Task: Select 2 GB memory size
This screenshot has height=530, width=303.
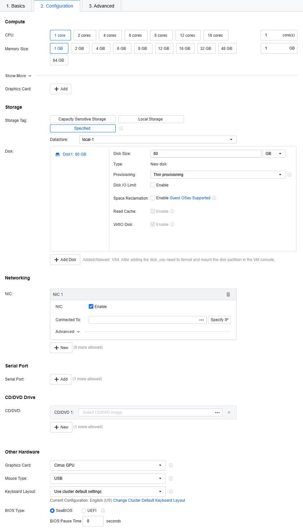Action: 80,48
